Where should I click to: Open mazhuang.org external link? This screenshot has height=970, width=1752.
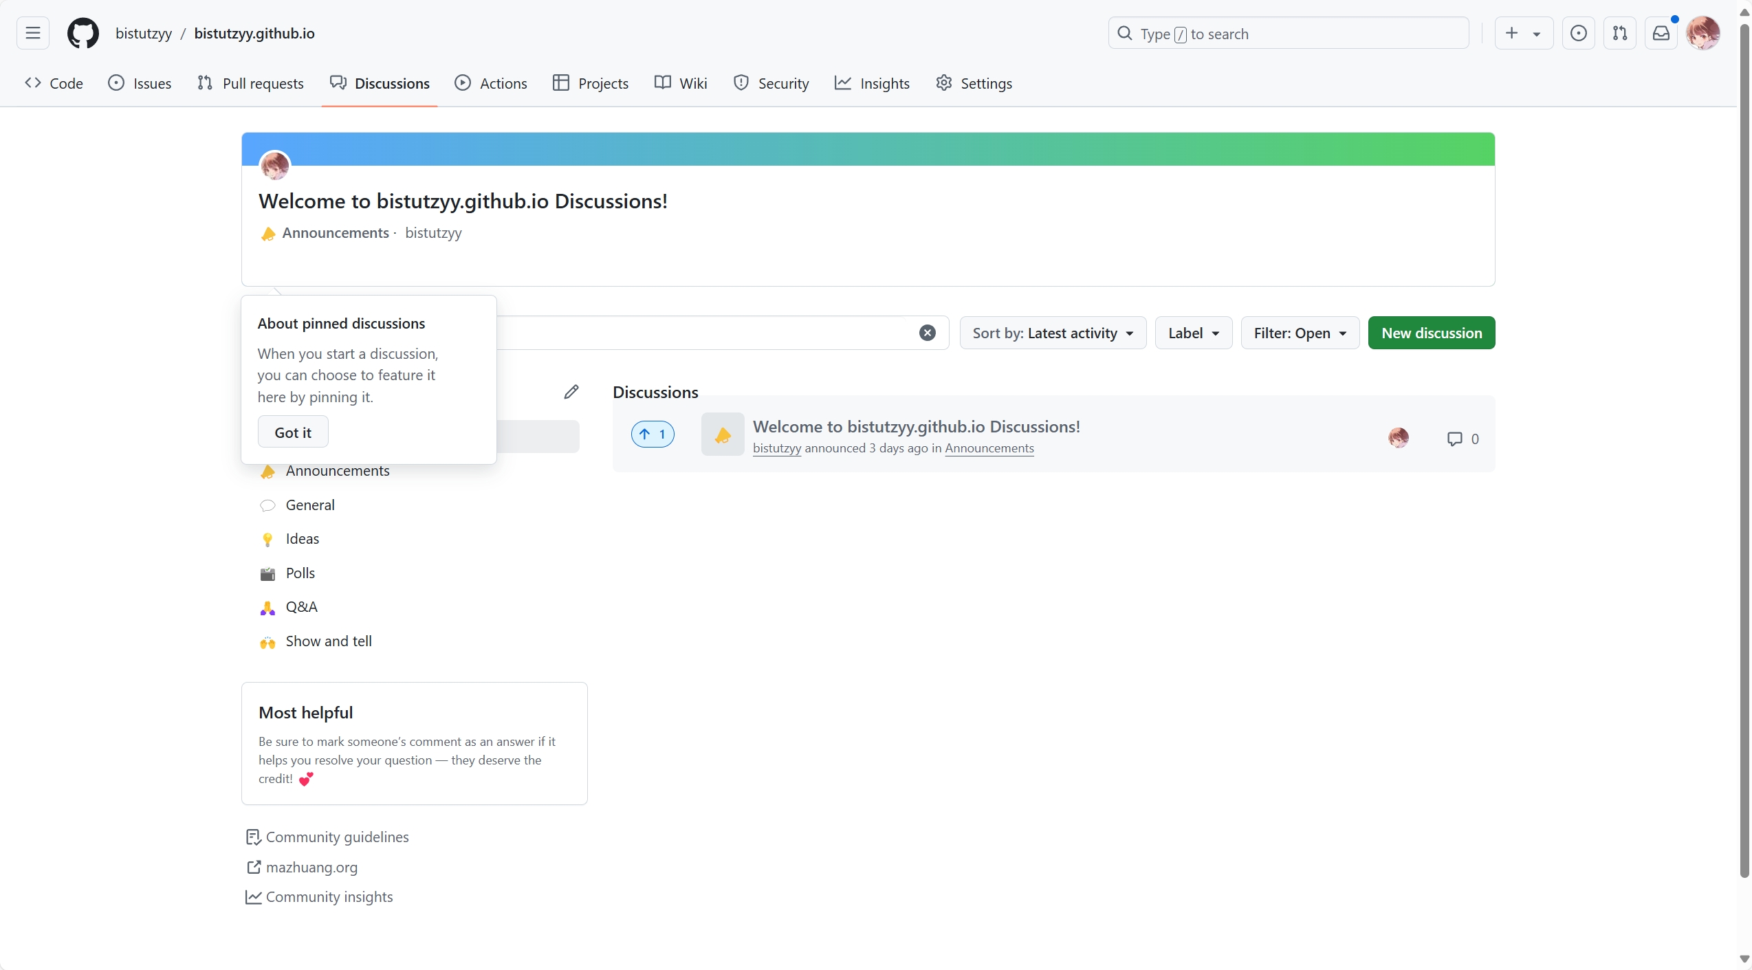[x=302, y=867]
